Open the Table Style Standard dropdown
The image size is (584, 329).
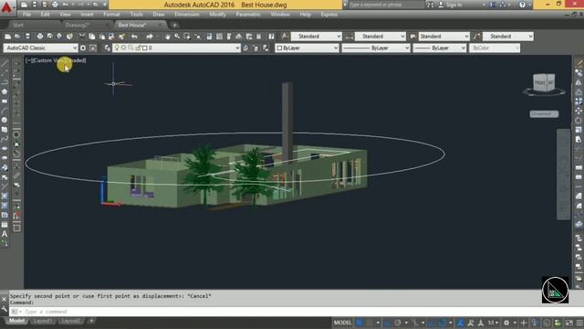pos(444,37)
